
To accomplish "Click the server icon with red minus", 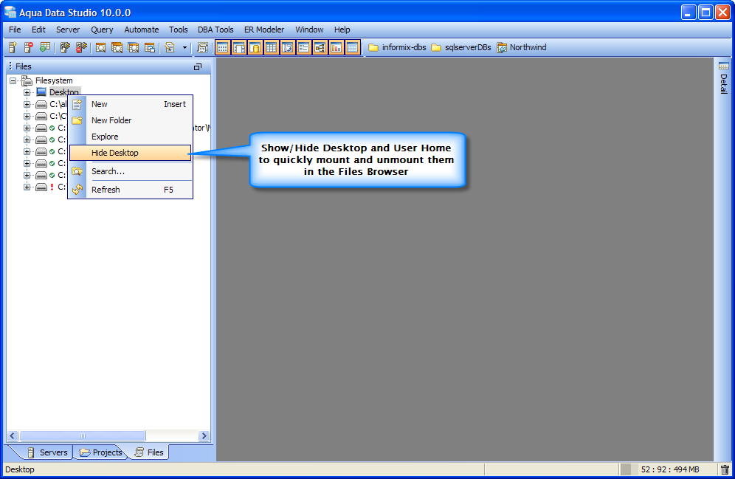I will point(29,47).
